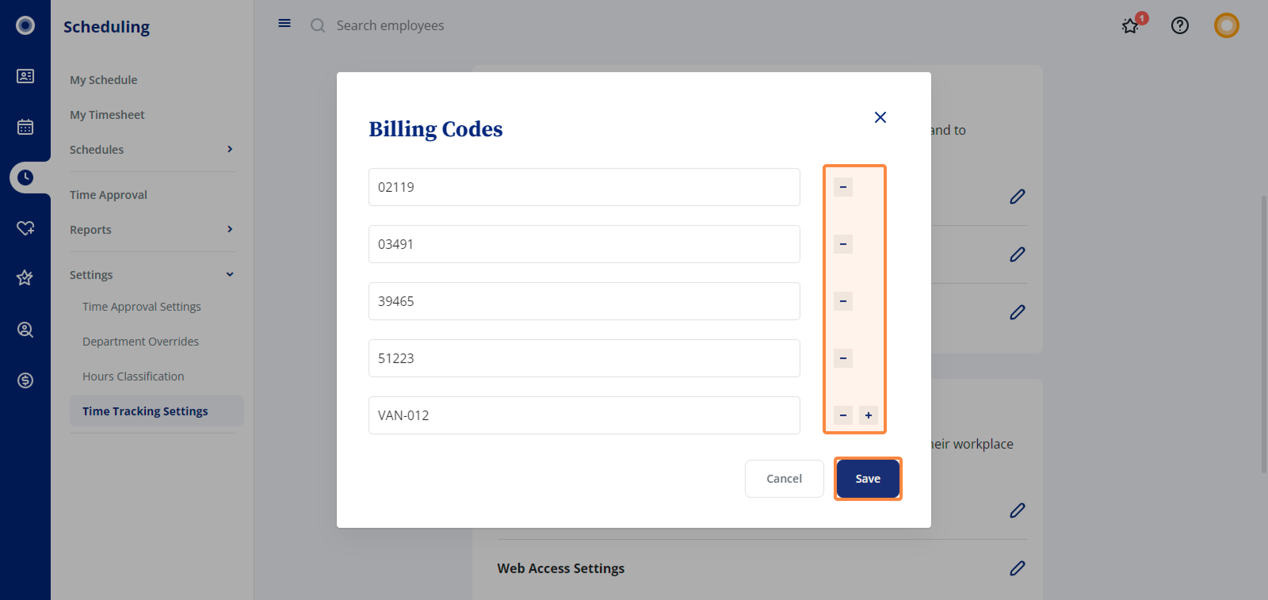This screenshot has height=600, width=1268.
Task: Open My Timesheet menu item
Action: click(x=107, y=115)
